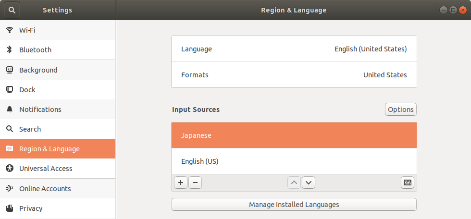Image resolution: width=471 pixels, height=219 pixels.
Task: Click Manage Installed Languages
Action: pos(294,205)
